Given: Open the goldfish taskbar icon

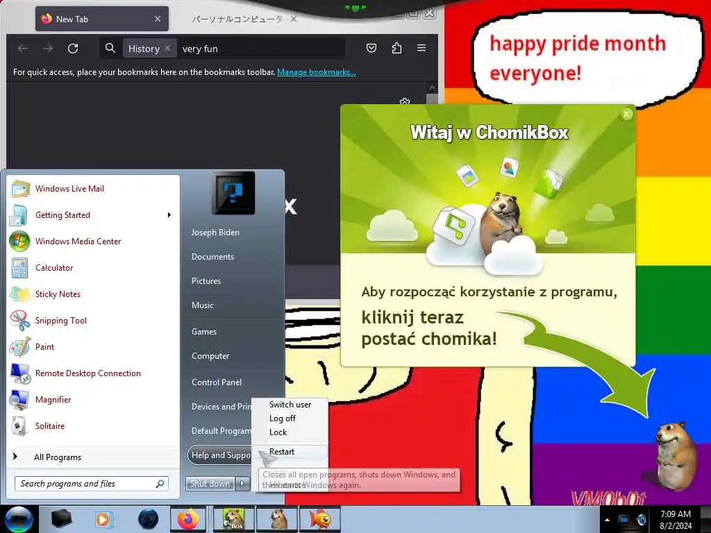Looking at the screenshot, I should click(x=321, y=519).
